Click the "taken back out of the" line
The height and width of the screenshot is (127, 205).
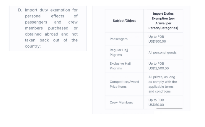[51, 40]
